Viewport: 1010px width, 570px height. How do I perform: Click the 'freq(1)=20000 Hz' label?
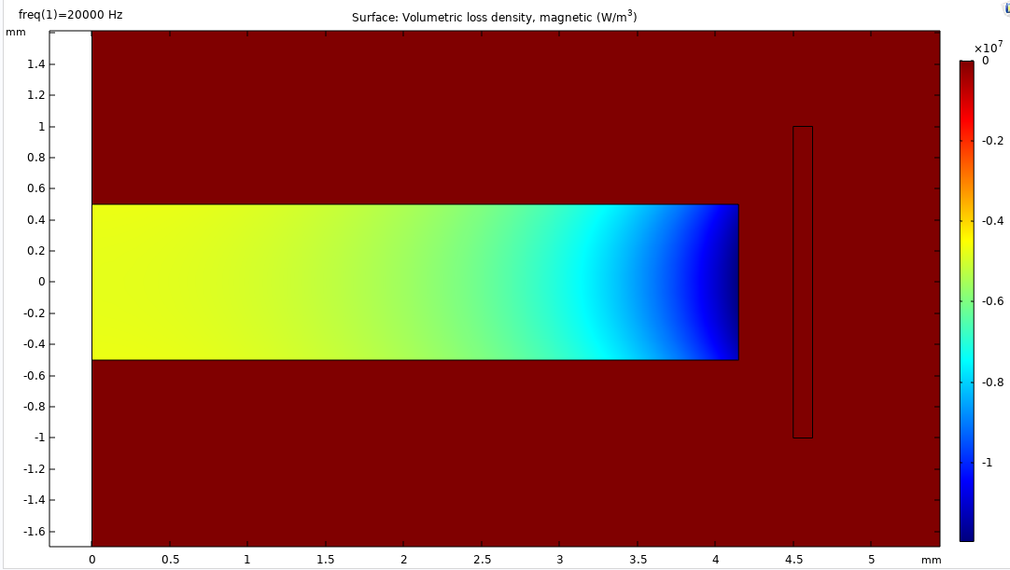tap(70, 15)
